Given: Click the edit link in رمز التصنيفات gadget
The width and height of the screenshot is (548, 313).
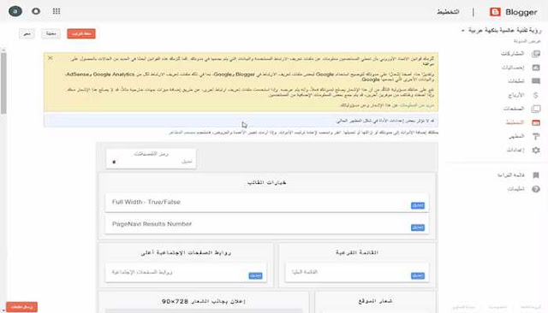Looking at the screenshot, I should [x=187, y=162].
